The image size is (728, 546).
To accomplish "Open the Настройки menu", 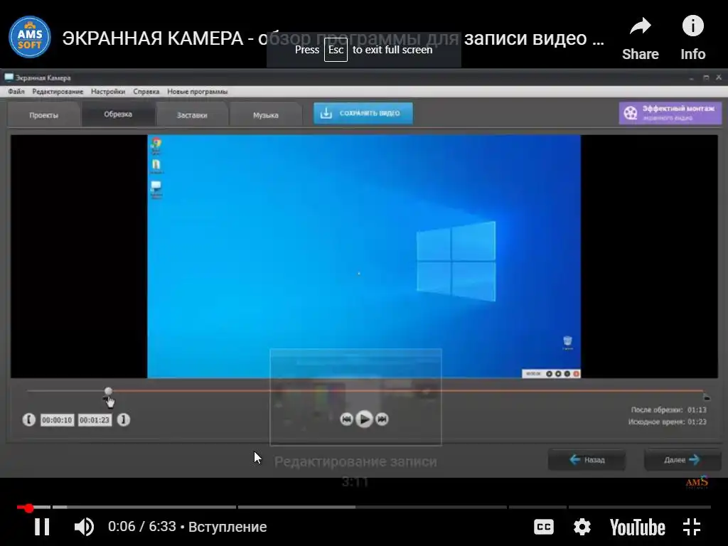I will point(108,92).
